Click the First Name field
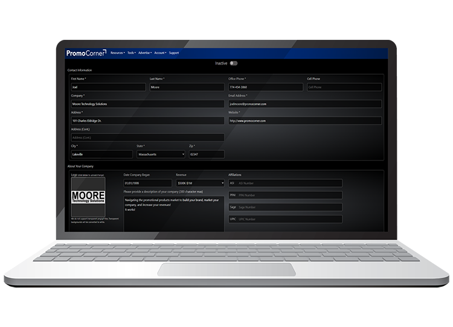The width and height of the screenshot is (453, 327). click(108, 87)
